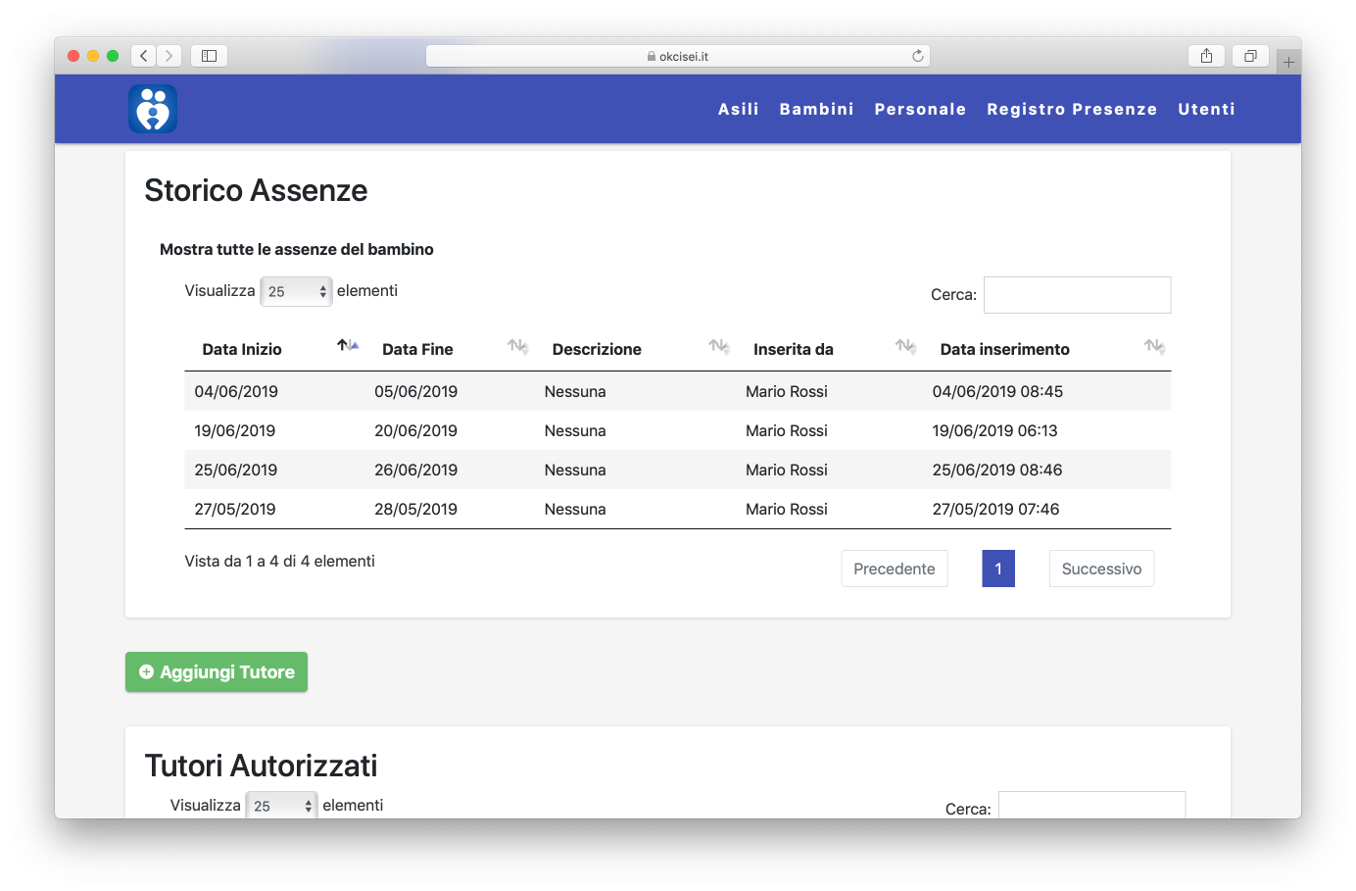This screenshot has height=891, width=1356.
Task: Reload page with the refresh icon
Action: tap(918, 56)
